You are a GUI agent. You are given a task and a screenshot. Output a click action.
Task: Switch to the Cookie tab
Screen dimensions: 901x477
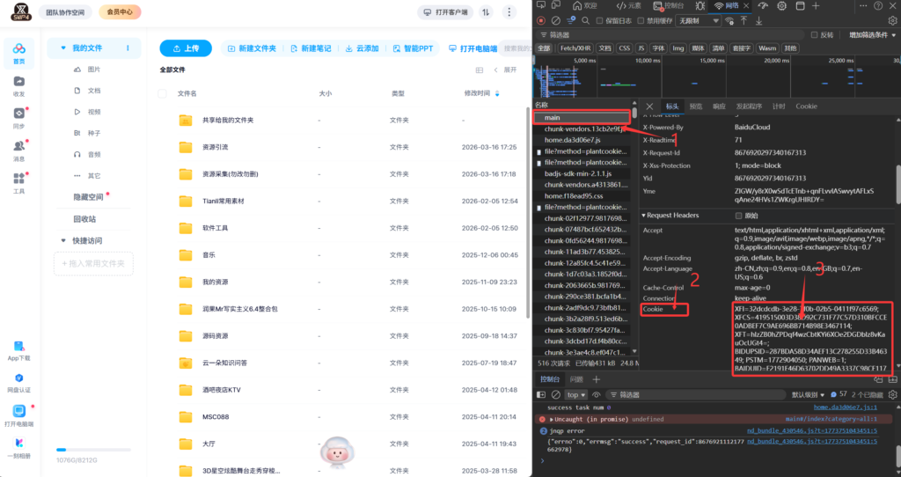(x=806, y=106)
